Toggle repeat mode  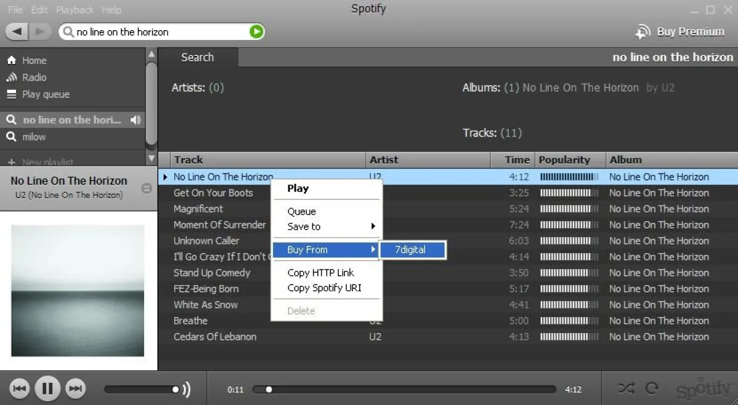pyautogui.click(x=653, y=388)
